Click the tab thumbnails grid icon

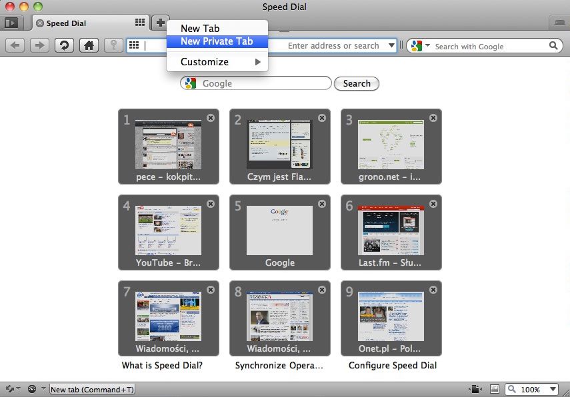click(140, 23)
